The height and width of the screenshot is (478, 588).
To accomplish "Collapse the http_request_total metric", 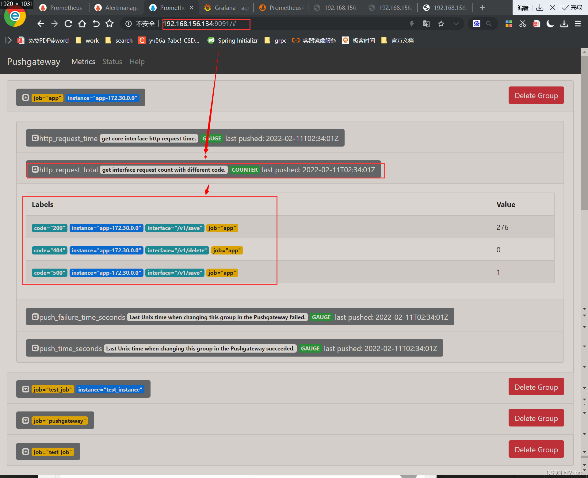I will click(35, 170).
